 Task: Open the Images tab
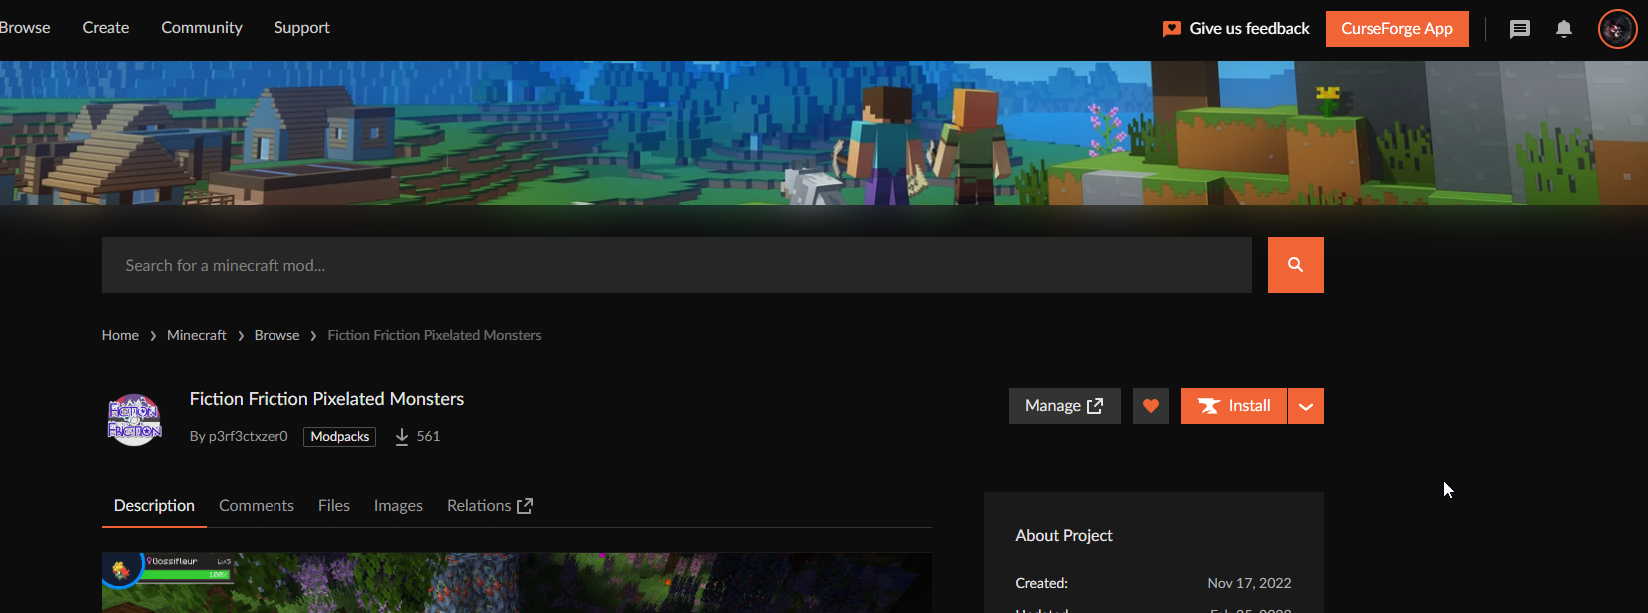tap(398, 506)
